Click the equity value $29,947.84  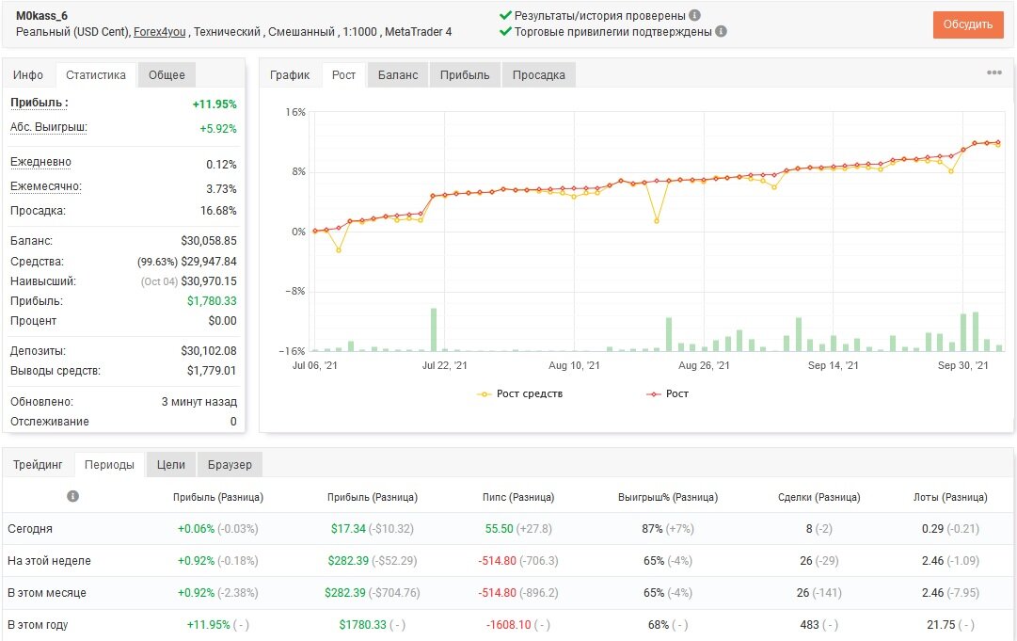pyautogui.click(x=209, y=262)
